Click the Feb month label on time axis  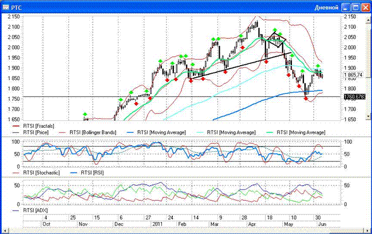pos(182,224)
